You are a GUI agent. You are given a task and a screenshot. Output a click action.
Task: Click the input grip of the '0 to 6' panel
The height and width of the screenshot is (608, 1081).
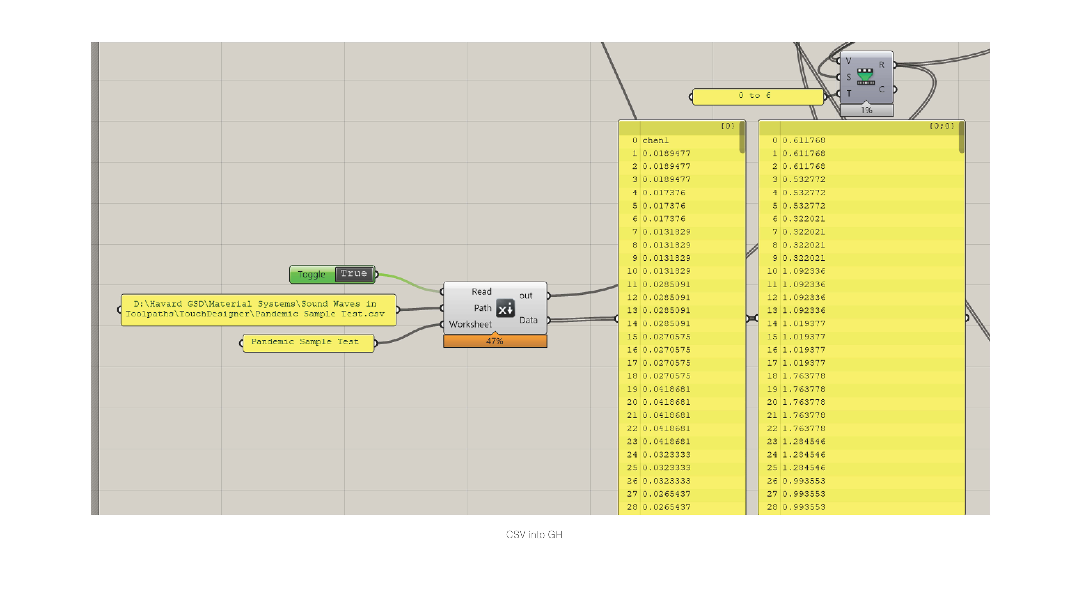tap(691, 97)
